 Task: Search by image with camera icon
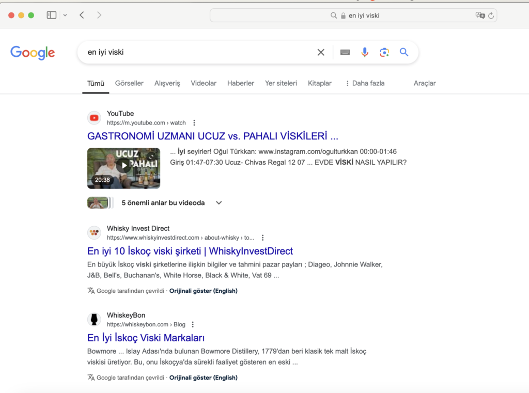pyautogui.click(x=384, y=52)
